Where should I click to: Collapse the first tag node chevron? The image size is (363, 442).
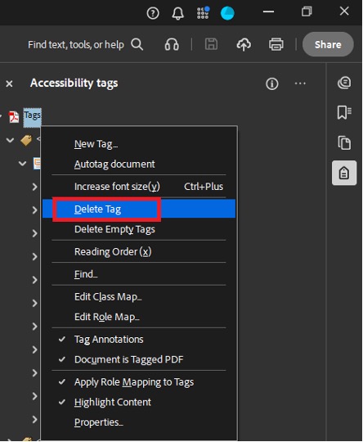click(x=10, y=140)
